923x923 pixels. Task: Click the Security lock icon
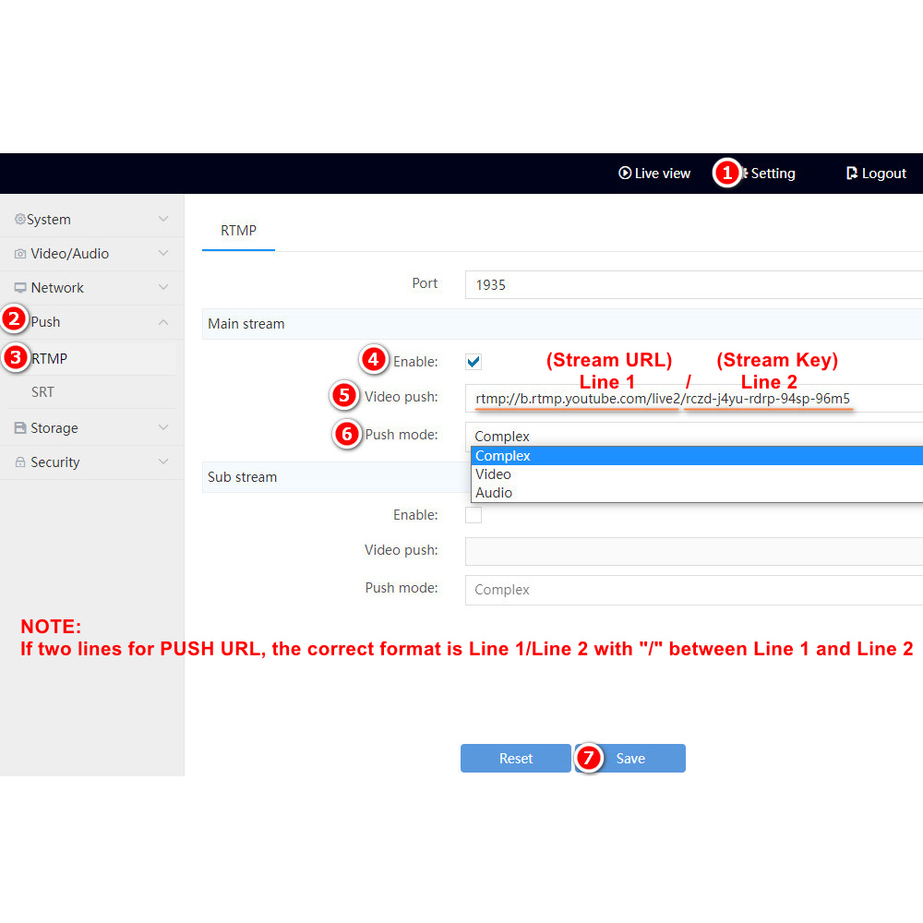(20, 462)
